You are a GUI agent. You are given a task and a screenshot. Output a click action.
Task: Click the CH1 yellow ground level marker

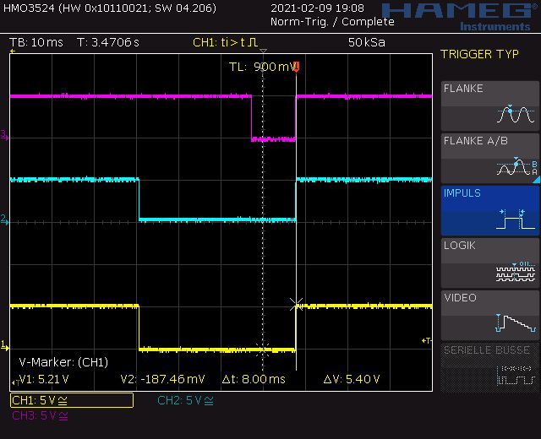(x=5, y=346)
